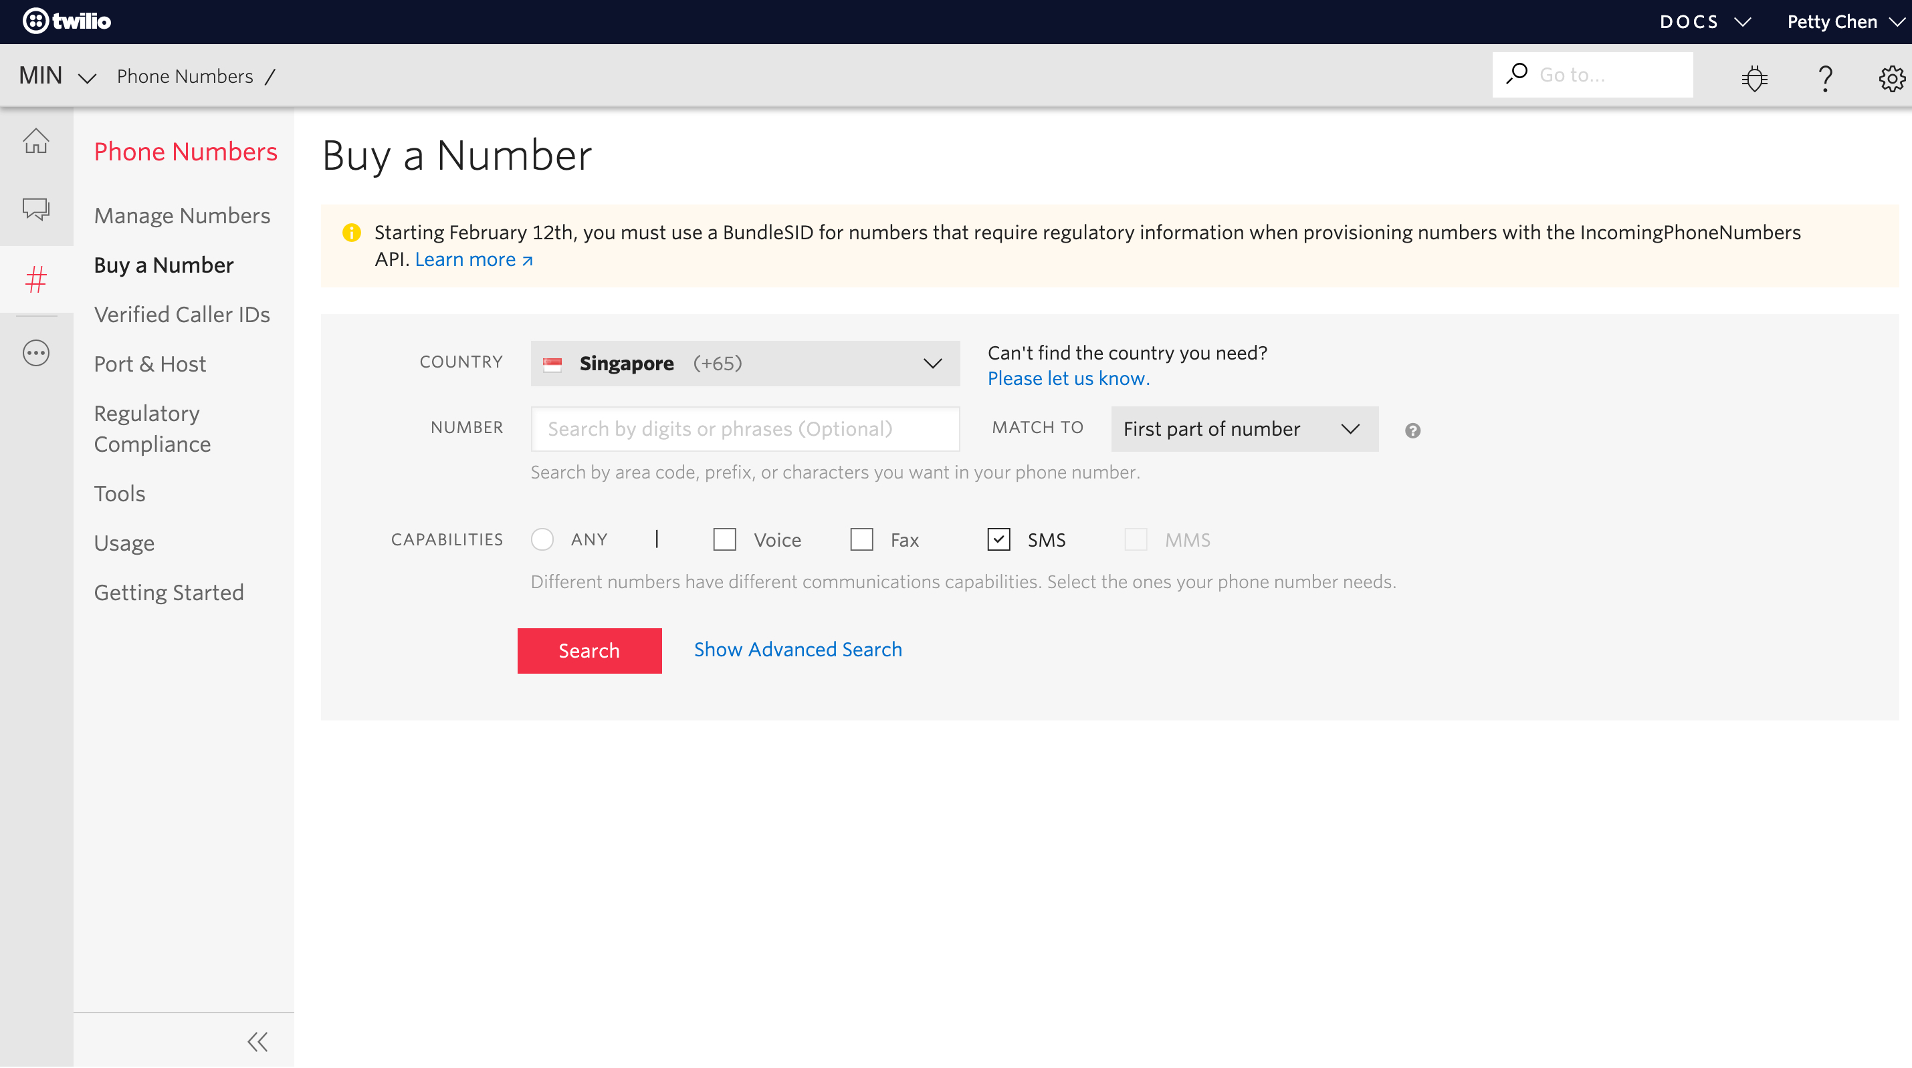Click the Phone Numbers sidebar heading
Image resolution: width=1912 pixels, height=1068 pixels.
coord(185,151)
